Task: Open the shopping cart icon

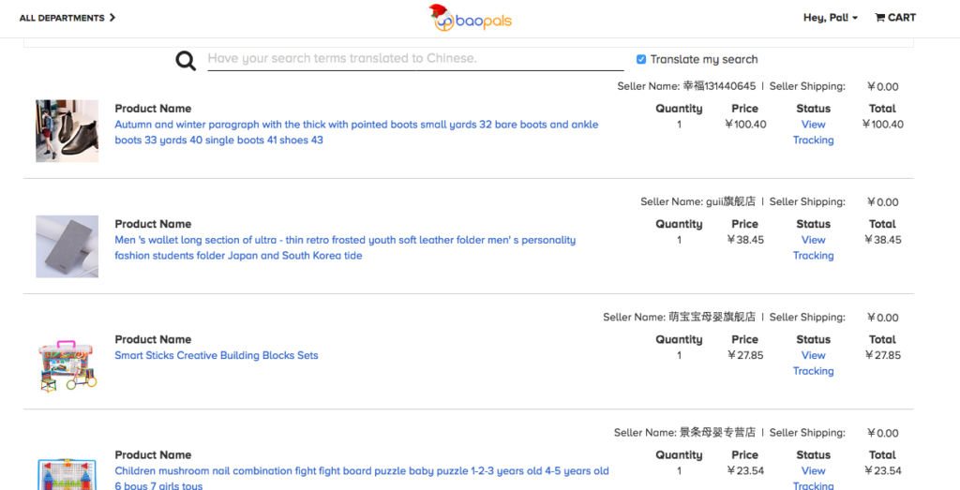Action: coord(879,17)
